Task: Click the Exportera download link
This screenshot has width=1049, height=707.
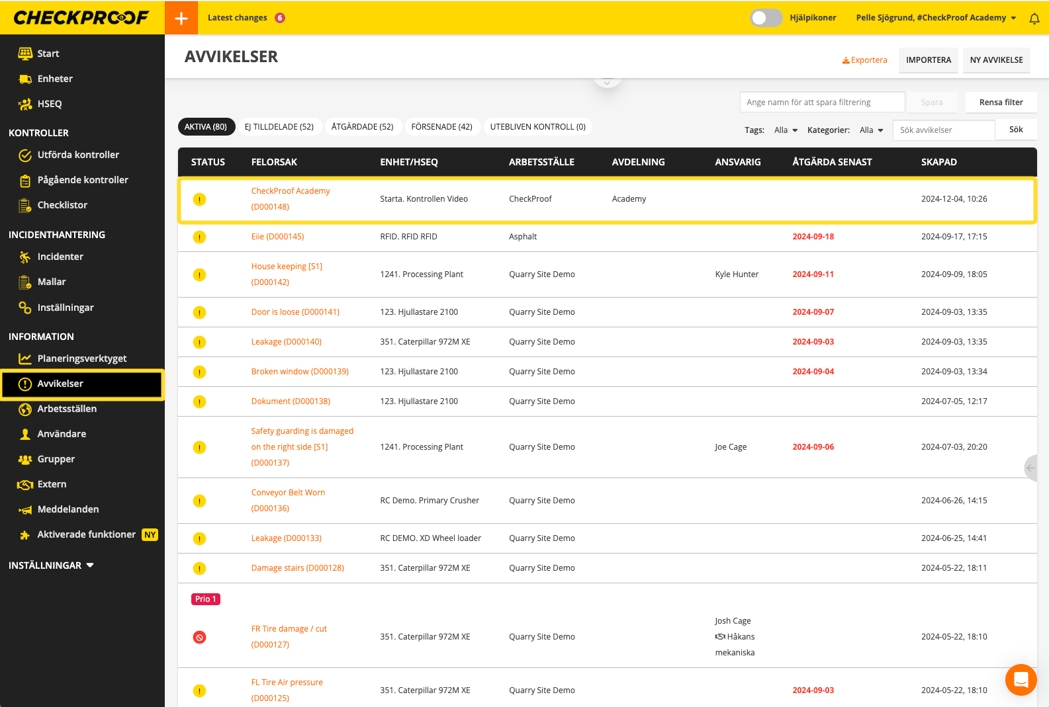Action: click(x=864, y=60)
